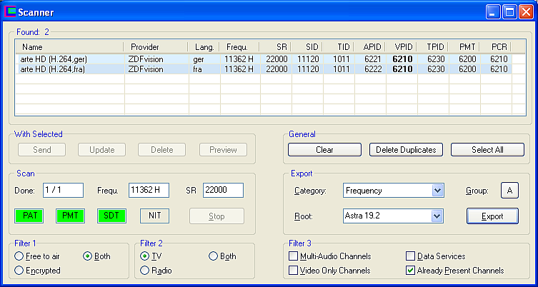Viewport: 538px width, 287px height.
Task: Tick the Data Services checkbox
Action: pyautogui.click(x=411, y=256)
